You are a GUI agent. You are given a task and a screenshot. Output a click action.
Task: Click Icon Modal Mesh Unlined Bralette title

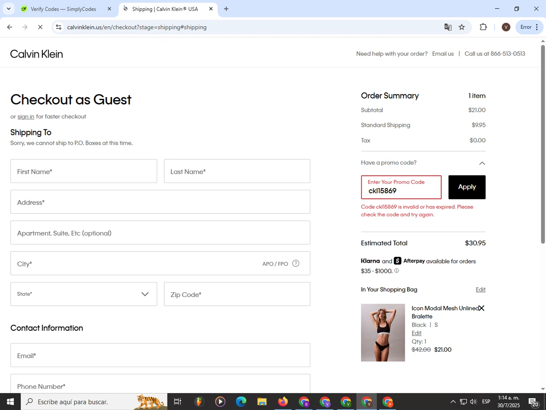click(x=445, y=312)
